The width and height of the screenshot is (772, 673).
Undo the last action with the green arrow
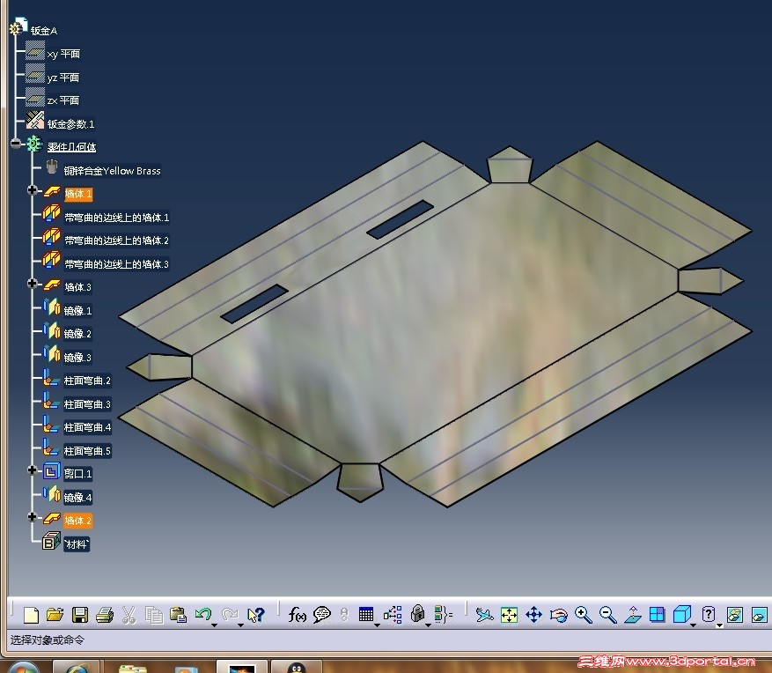tap(202, 614)
